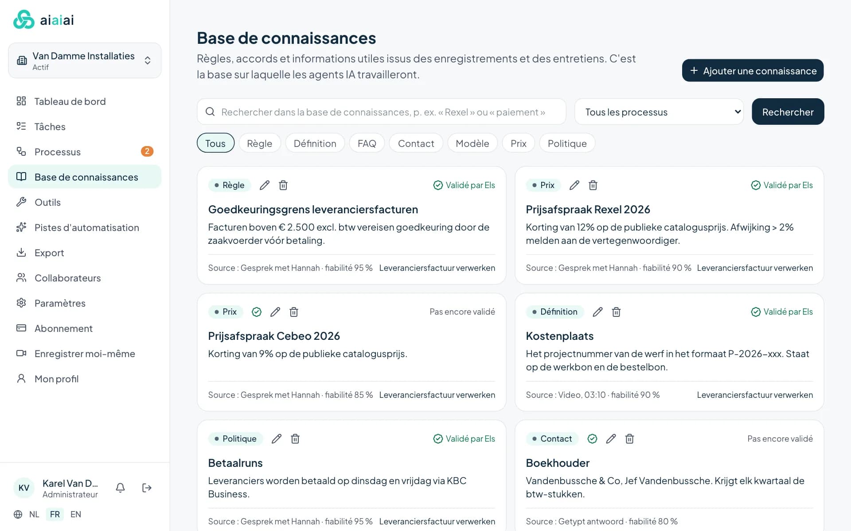Delete the Goedkeuringsgrens leveranciersfacturen card
The height and width of the screenshot is (531, 851).
click(283, 185)
